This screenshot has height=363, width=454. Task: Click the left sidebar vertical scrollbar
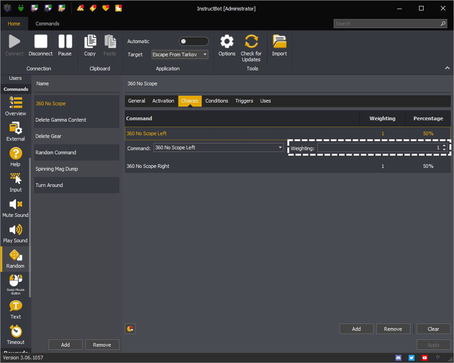(30, 227)
